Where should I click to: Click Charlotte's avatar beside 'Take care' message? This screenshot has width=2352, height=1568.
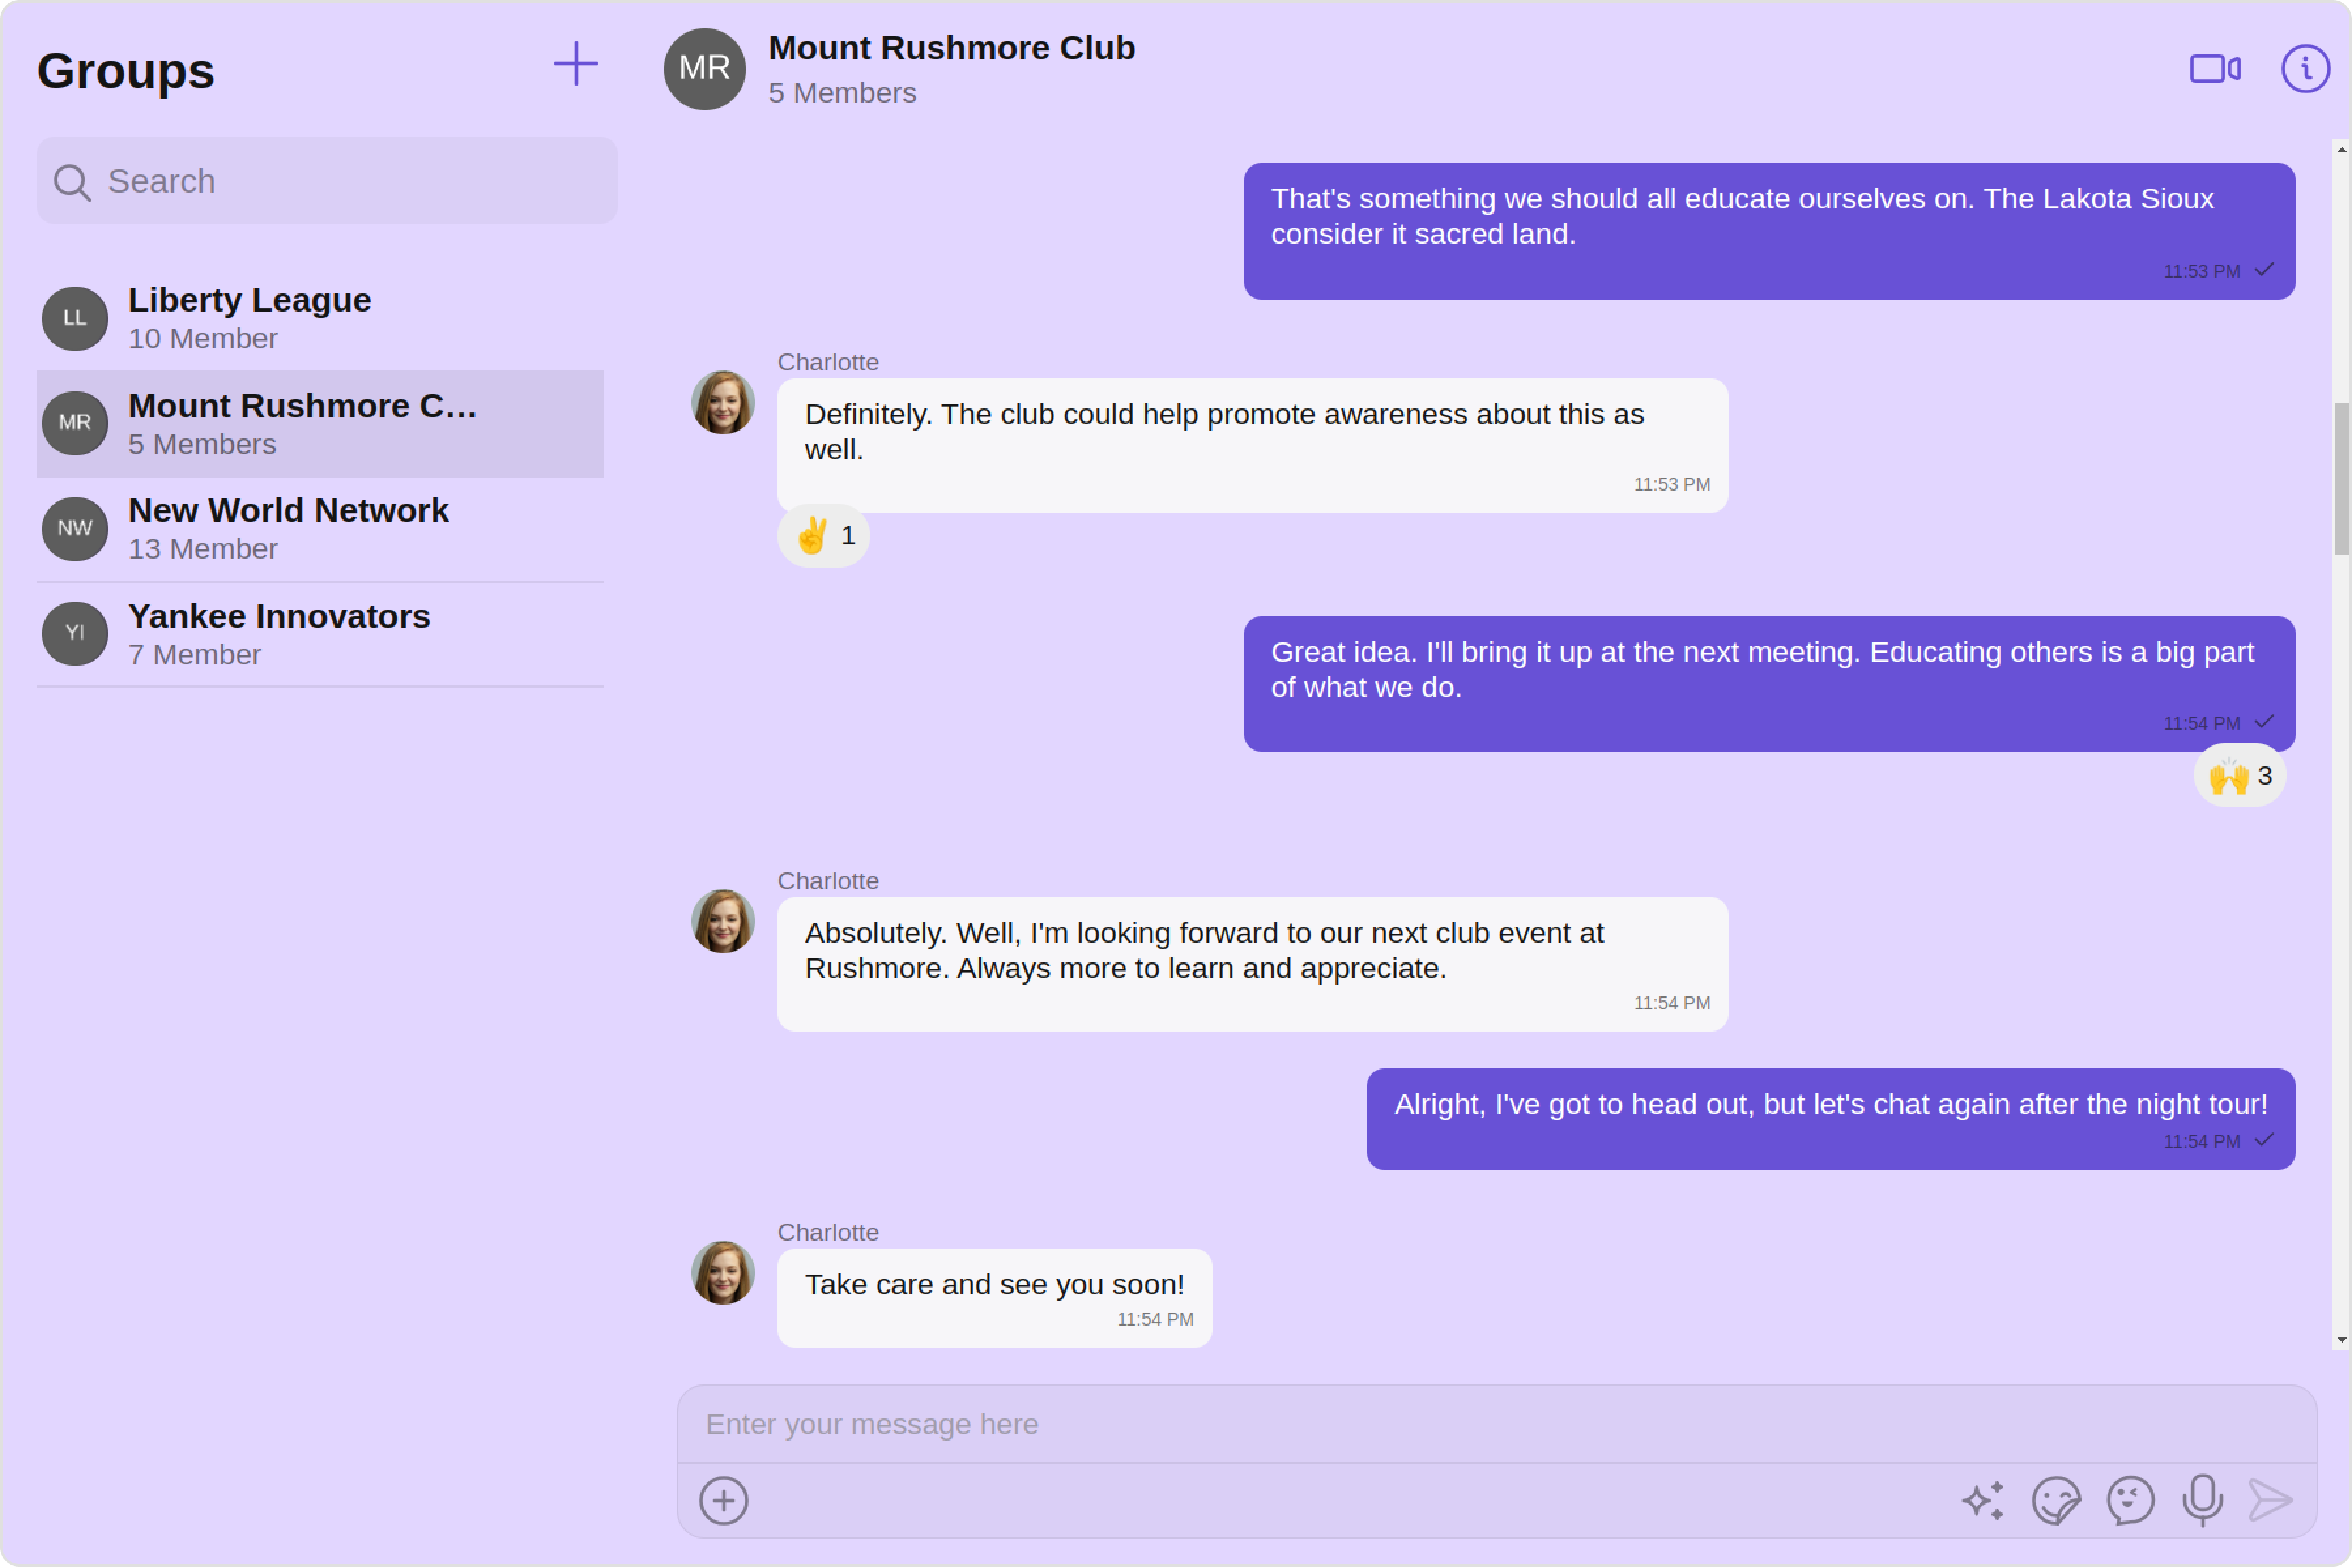coord(723,1273)
